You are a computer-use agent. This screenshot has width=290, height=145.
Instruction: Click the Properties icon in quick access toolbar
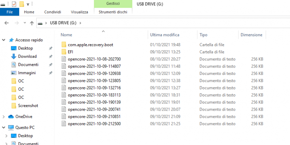14,4
